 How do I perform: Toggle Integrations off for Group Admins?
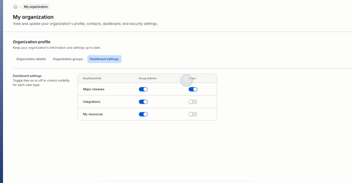coord(143,102)
